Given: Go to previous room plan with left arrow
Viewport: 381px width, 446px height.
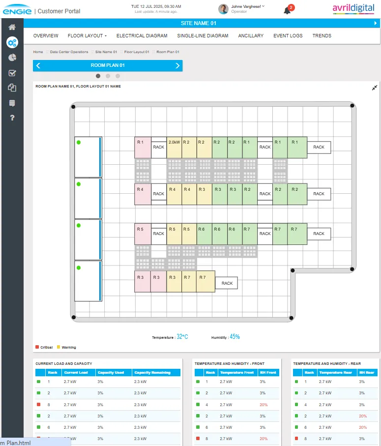Looking at the screenshot, I should (x=38, y=66).
